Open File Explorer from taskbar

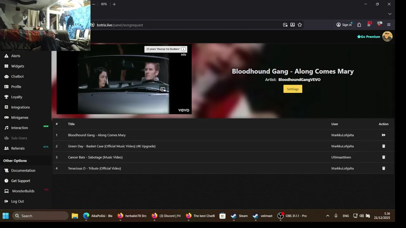coord(75,216)
